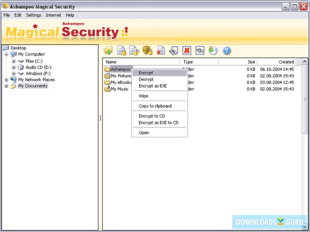310x232 pixels.
Task: Click the My Music folder icon
Action: [x=107, y=89]
